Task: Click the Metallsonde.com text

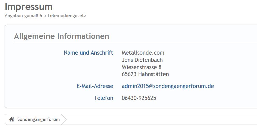Action: (x=143, y=53)
